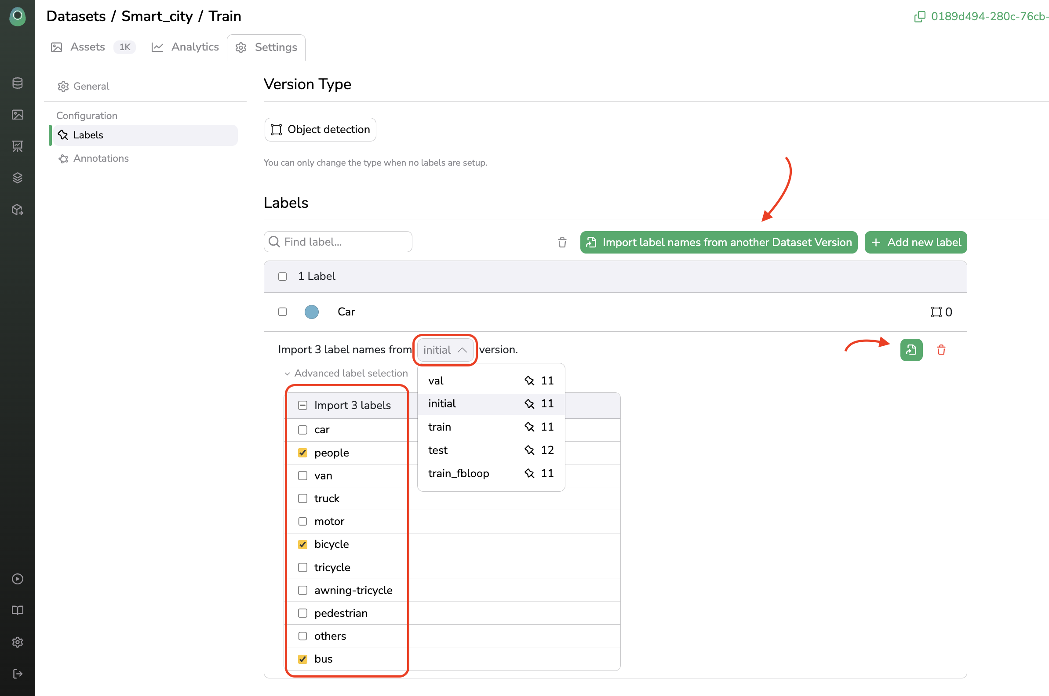The height and width of the screenshot is (696, 1049).
Task: Open the cube deployment icon in sidebar
Action: coord(17,210)
